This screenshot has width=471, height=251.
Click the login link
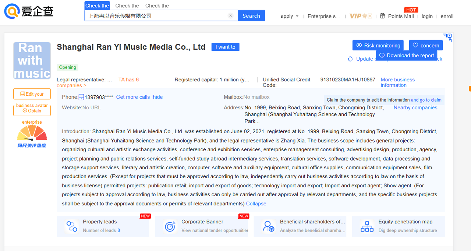427,16
